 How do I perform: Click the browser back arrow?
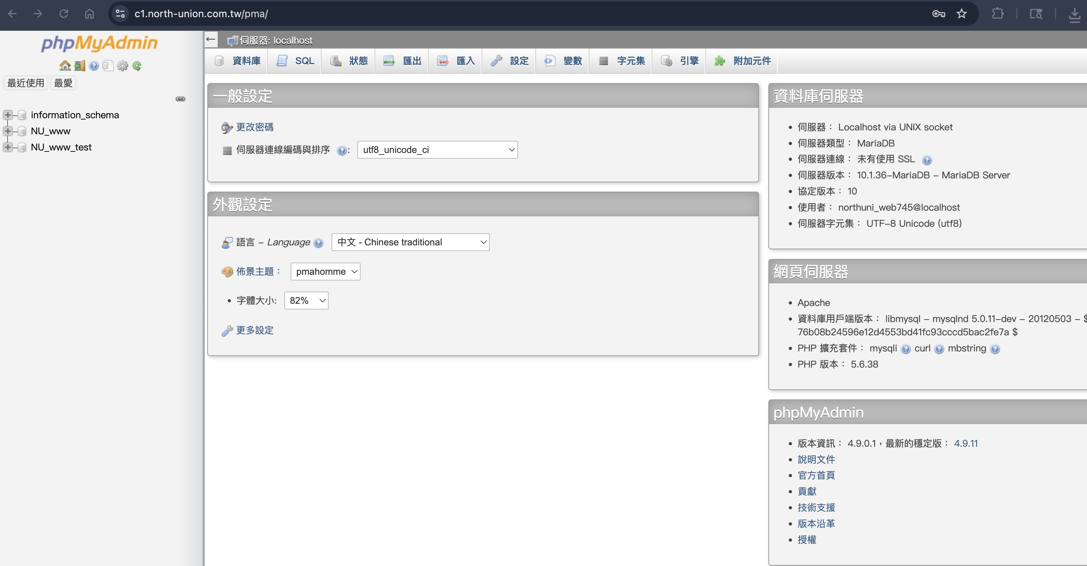click(x=12, y=14)
